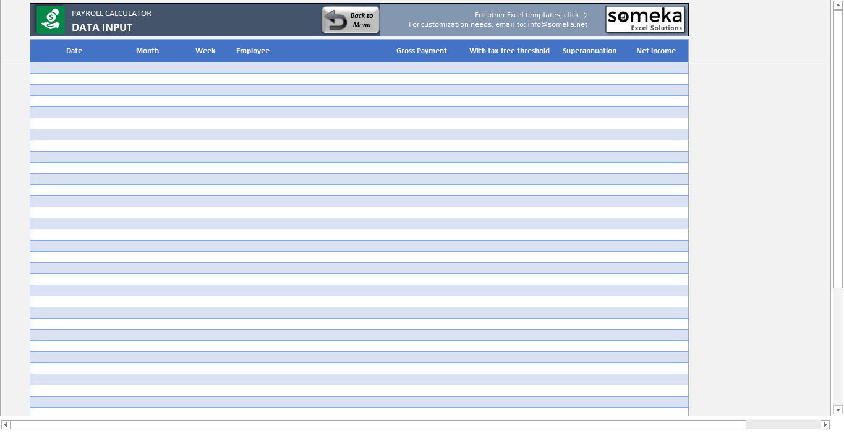Go back using Back to Menu button
844x433 pixels.
[351, 20]
